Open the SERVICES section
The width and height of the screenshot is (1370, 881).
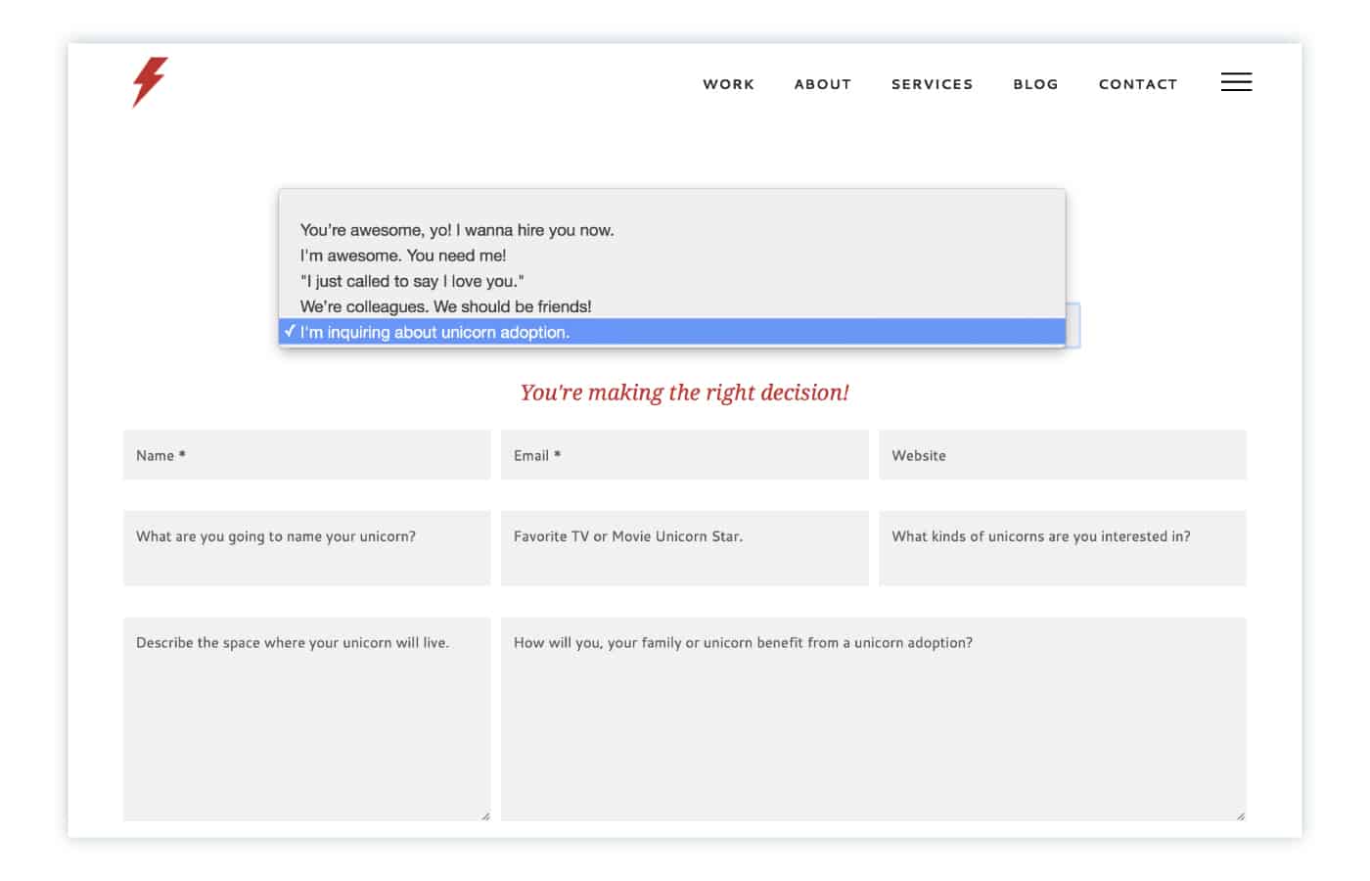click(x=932, y=84)
